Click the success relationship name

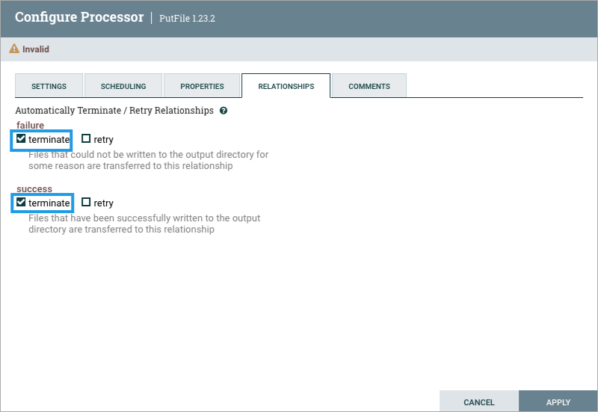point(34,189)
